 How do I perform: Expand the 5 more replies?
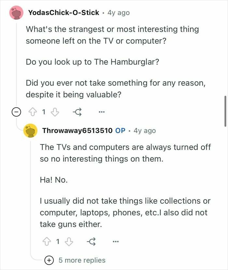(x=81, y=260)
